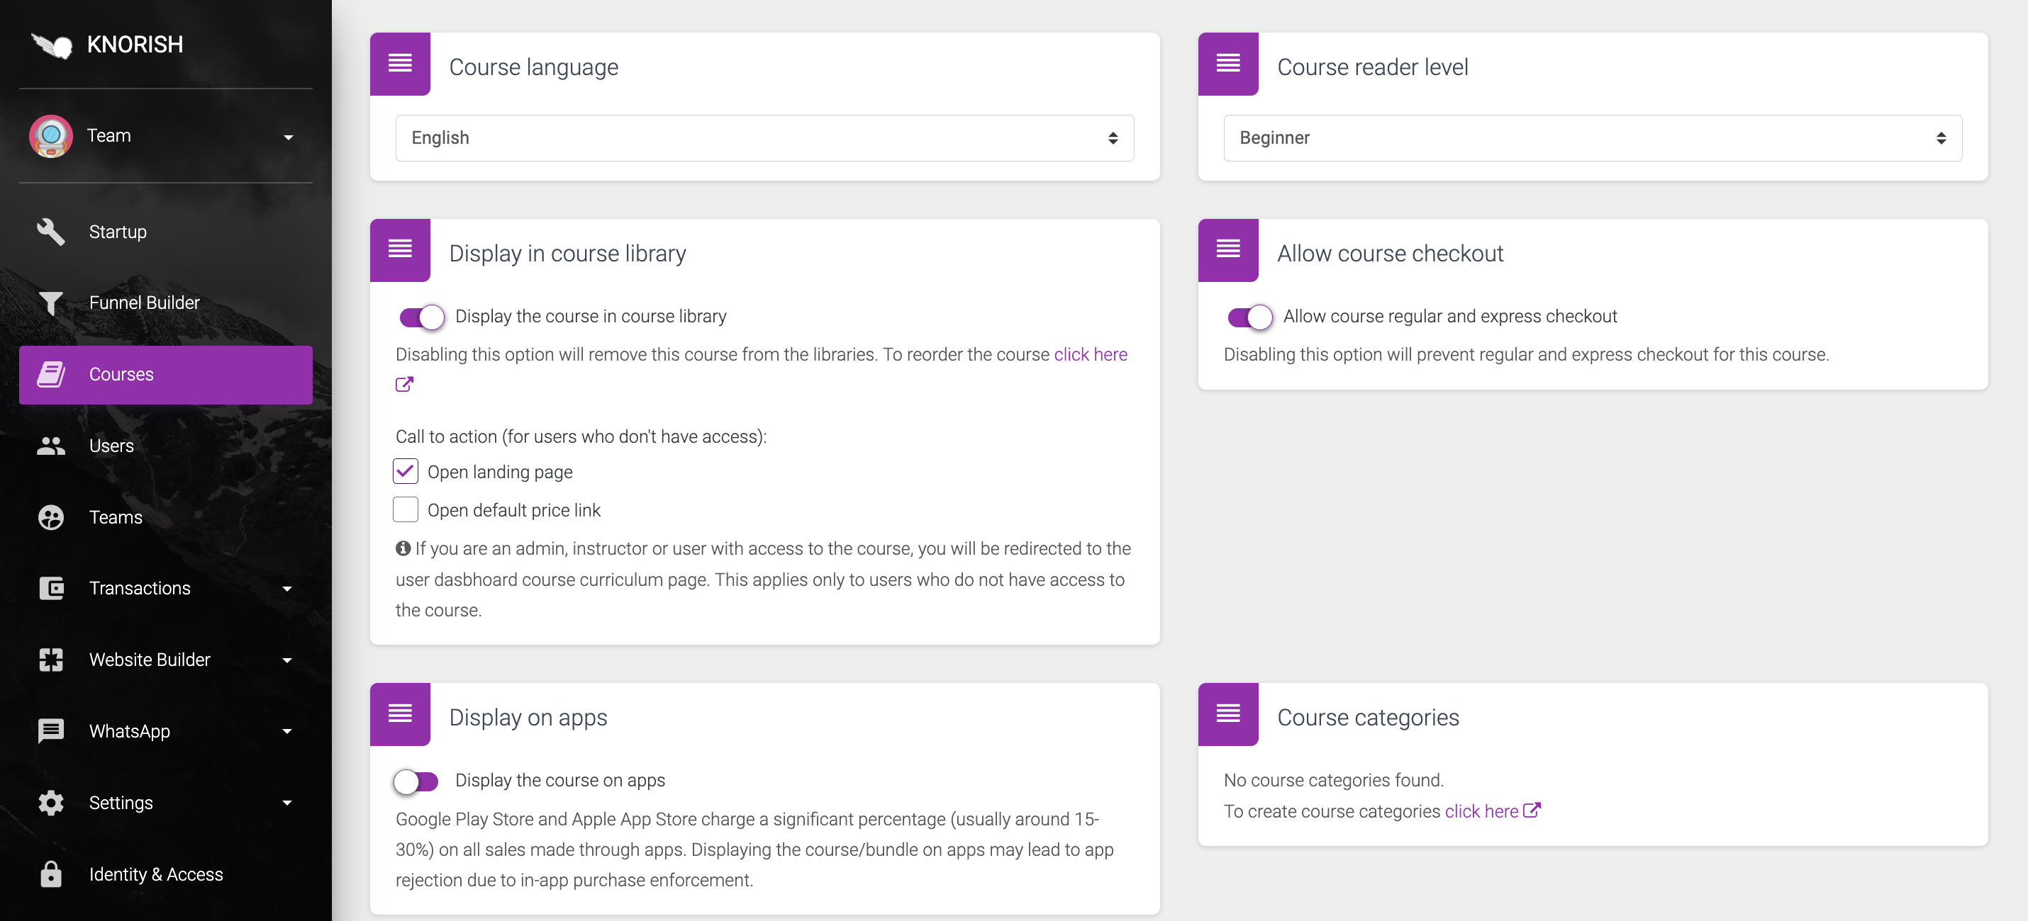The height and width of the screenshot is (921, 2028).
Task: Toggle Display the course in course library
Action: pos(421,317)
